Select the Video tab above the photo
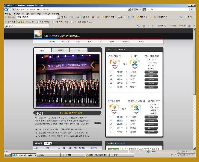199x162 pixels. click(61, 50)
